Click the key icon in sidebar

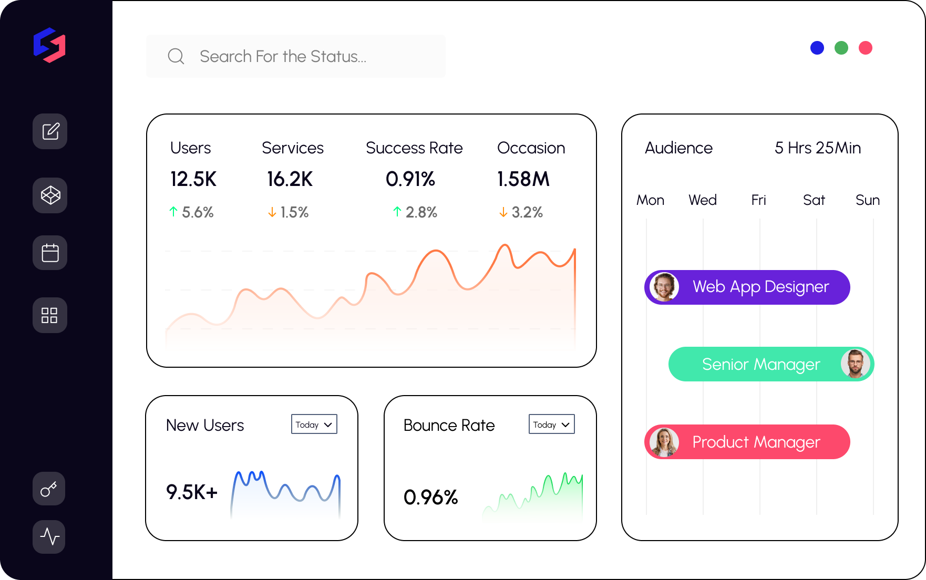click(49, 489)
